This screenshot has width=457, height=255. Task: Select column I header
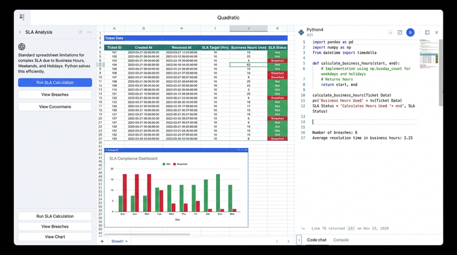point(215,28)
